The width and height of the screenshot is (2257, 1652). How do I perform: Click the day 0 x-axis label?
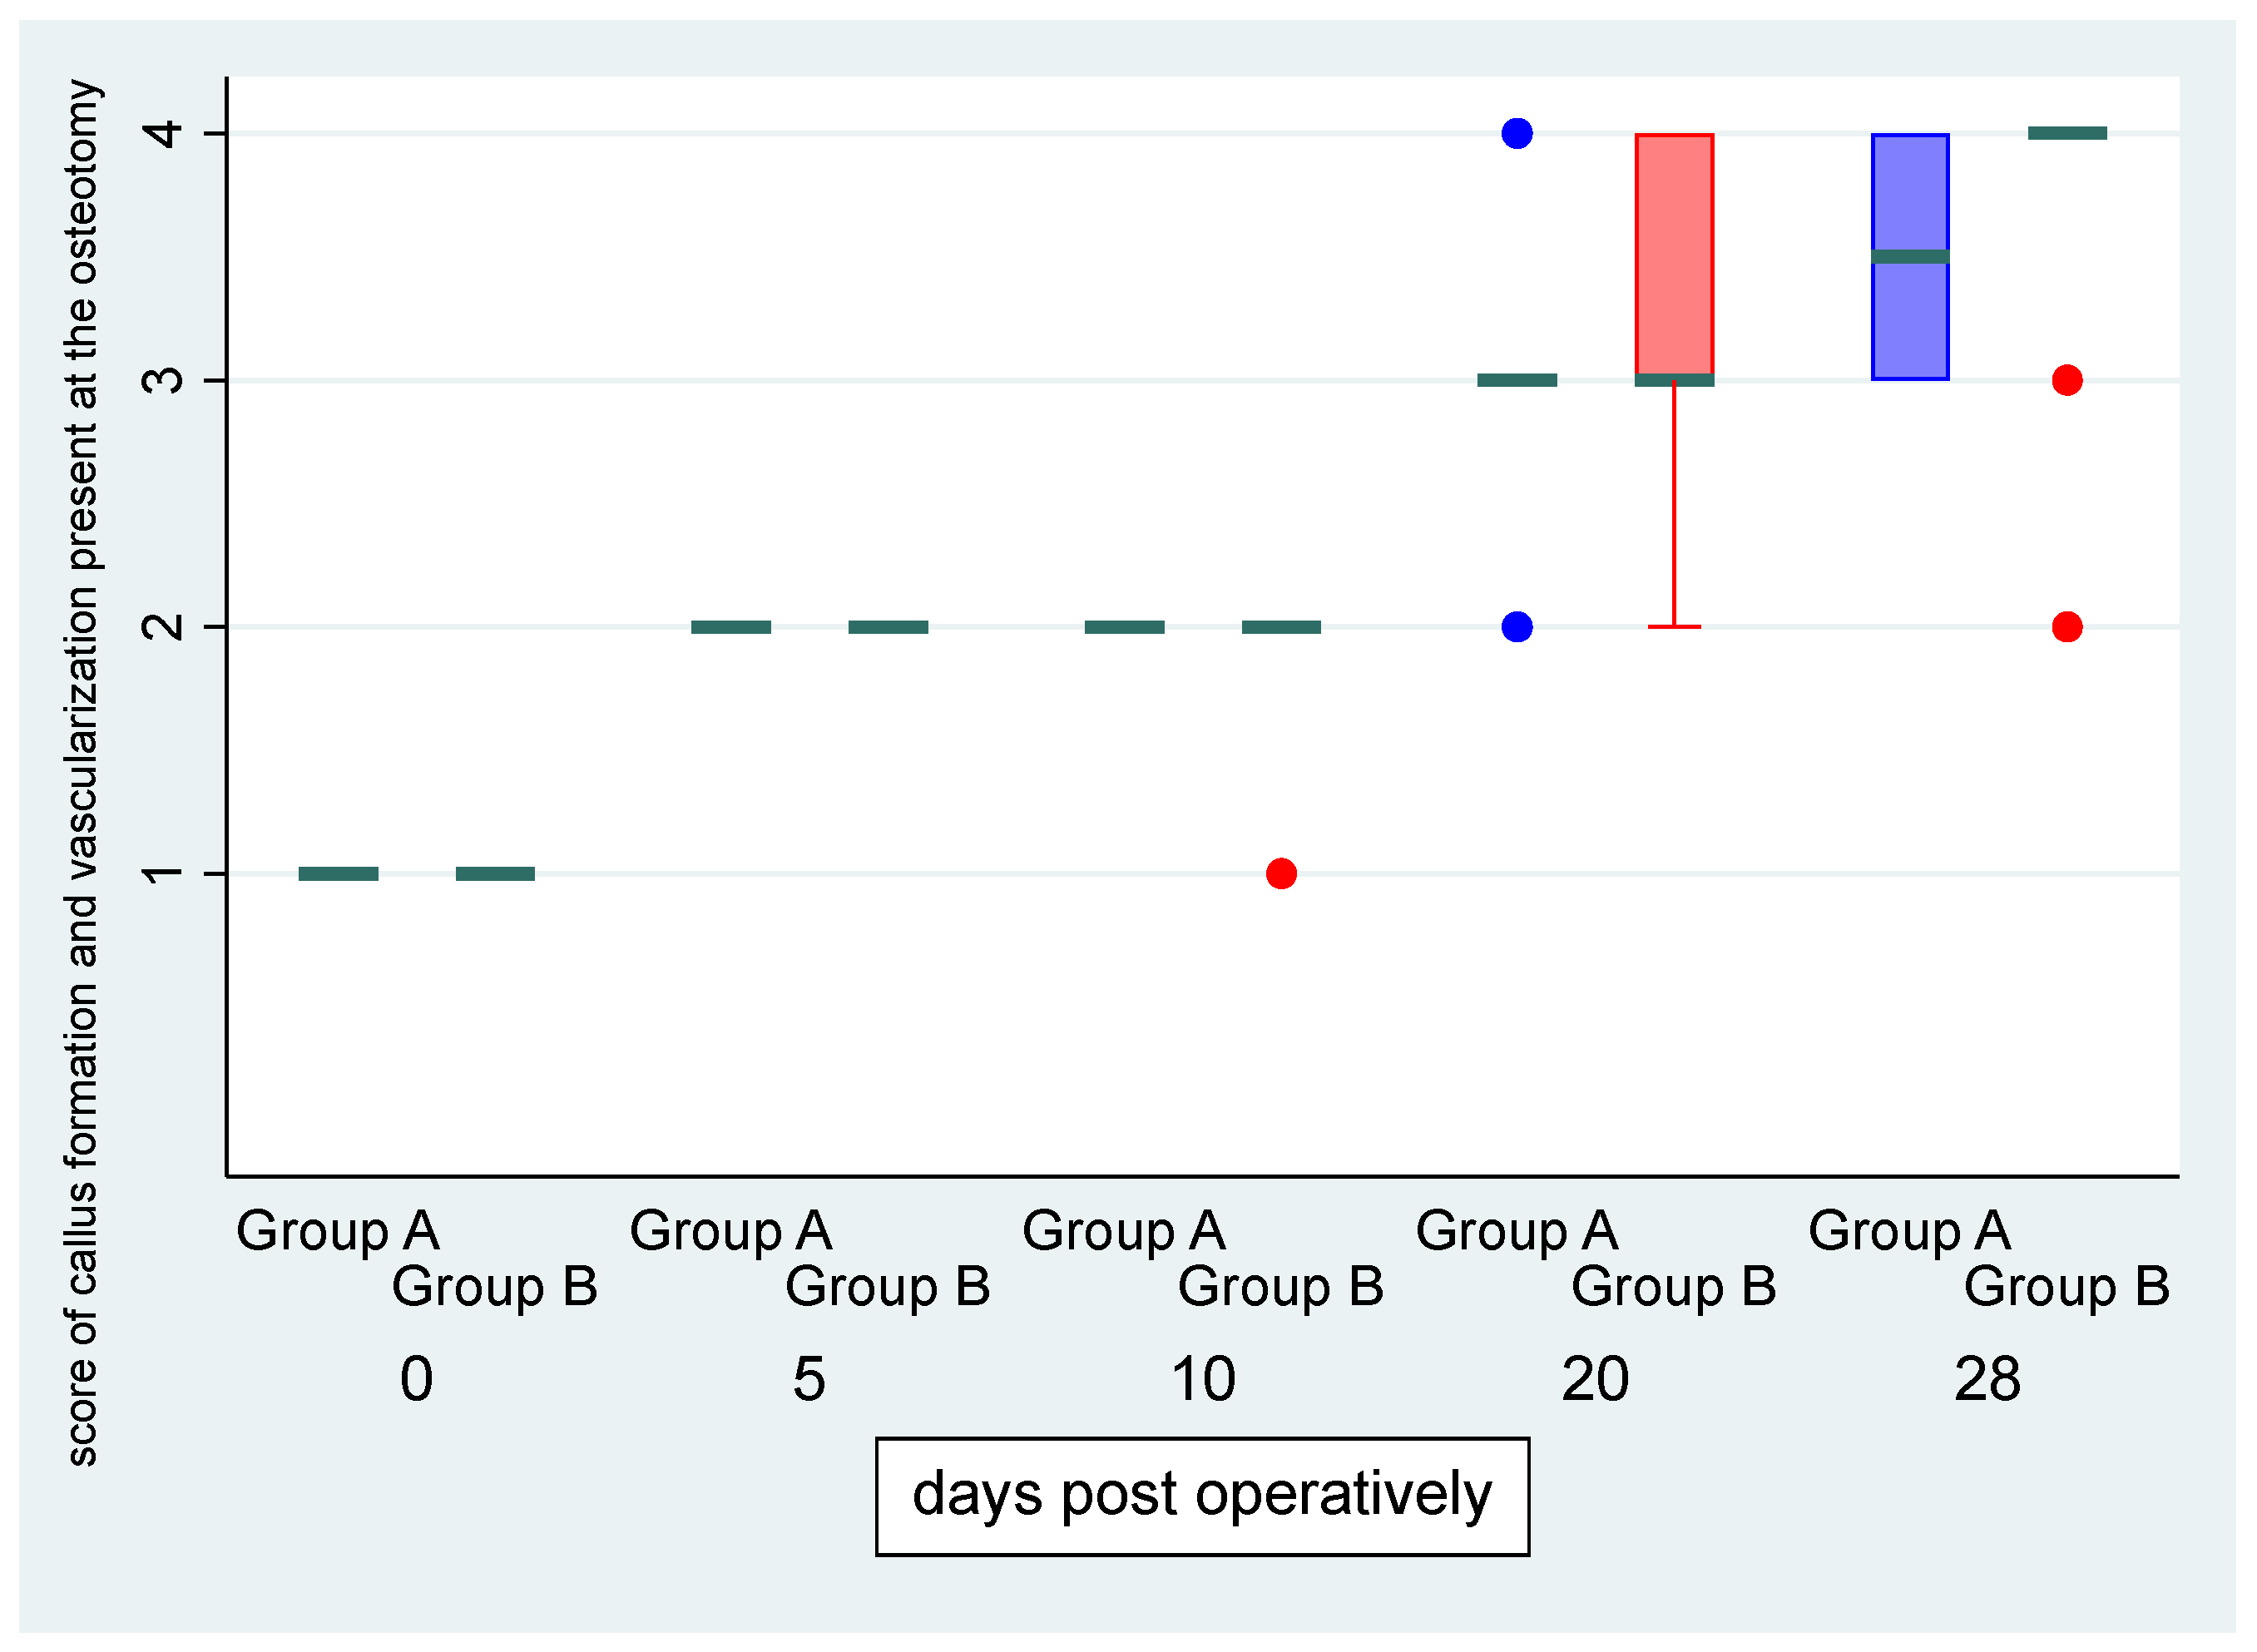point(416,1380)
